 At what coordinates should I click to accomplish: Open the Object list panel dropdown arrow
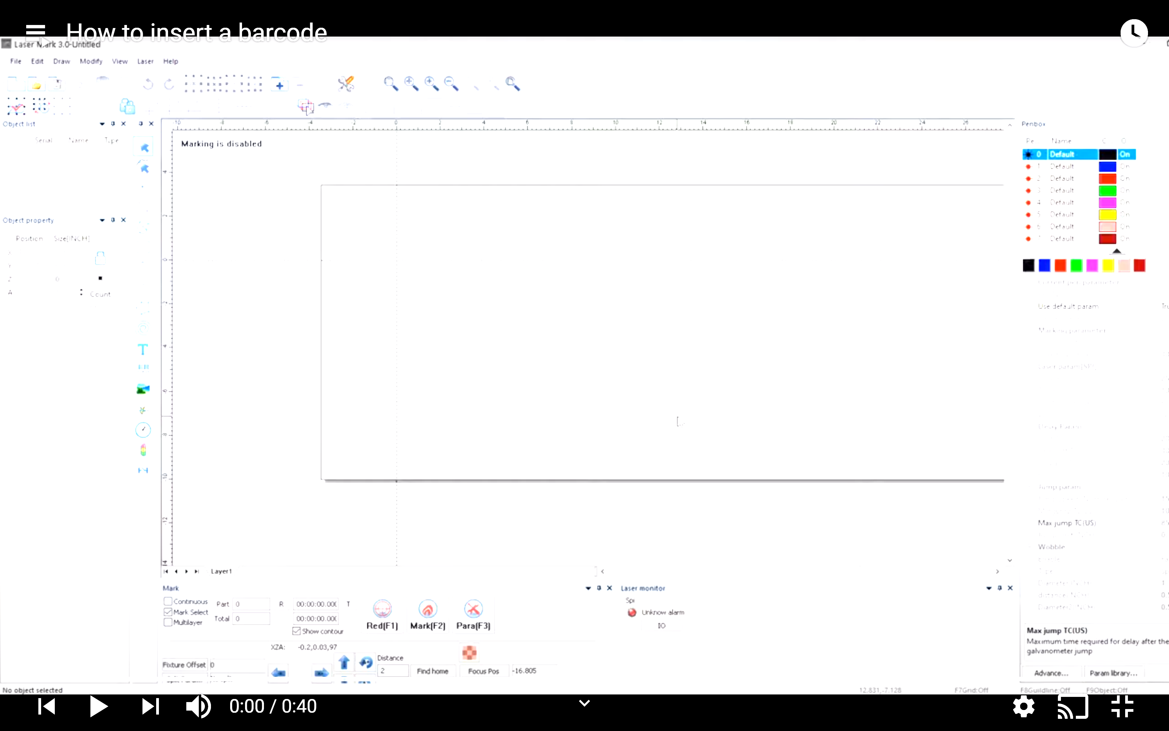pyautogui.click(x=102, y=124)
